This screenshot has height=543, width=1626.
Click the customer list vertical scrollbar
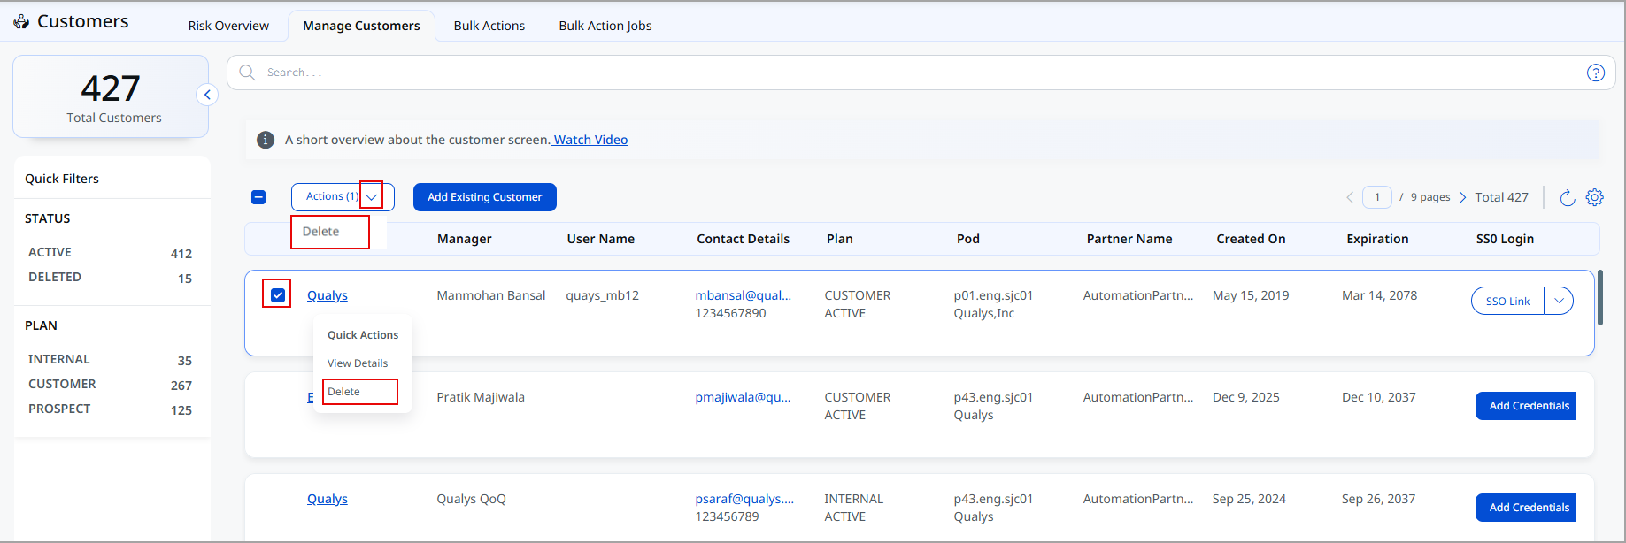coord(1599,298)
